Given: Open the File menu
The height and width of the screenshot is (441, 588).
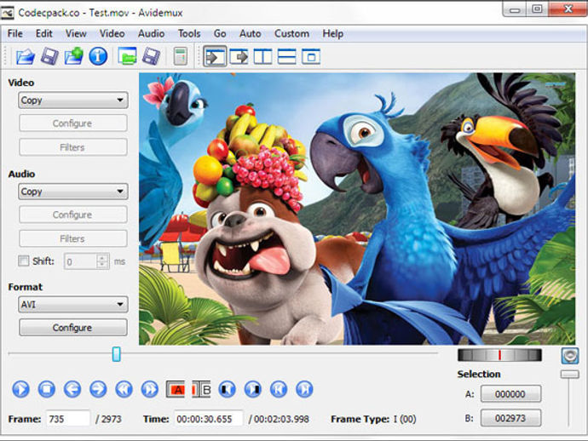Looking at the screenshot, I should pyautogui.click(x=15, y=34).
